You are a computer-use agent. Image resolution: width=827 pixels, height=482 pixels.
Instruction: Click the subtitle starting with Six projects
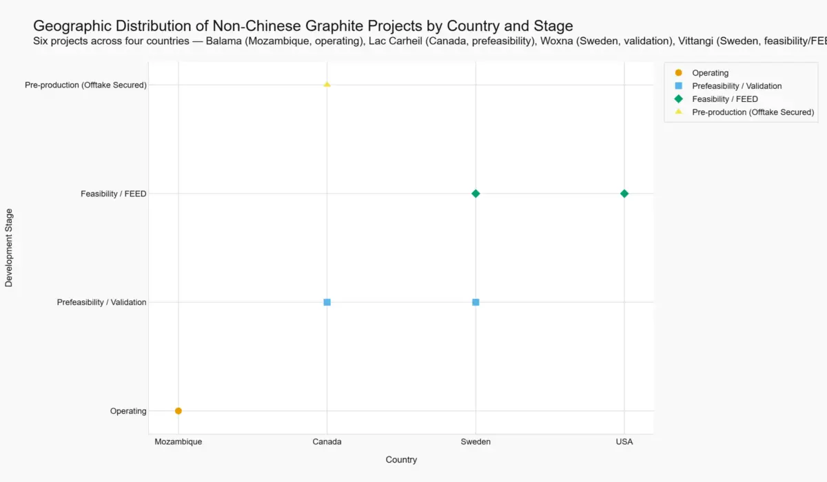pos(430,42)
